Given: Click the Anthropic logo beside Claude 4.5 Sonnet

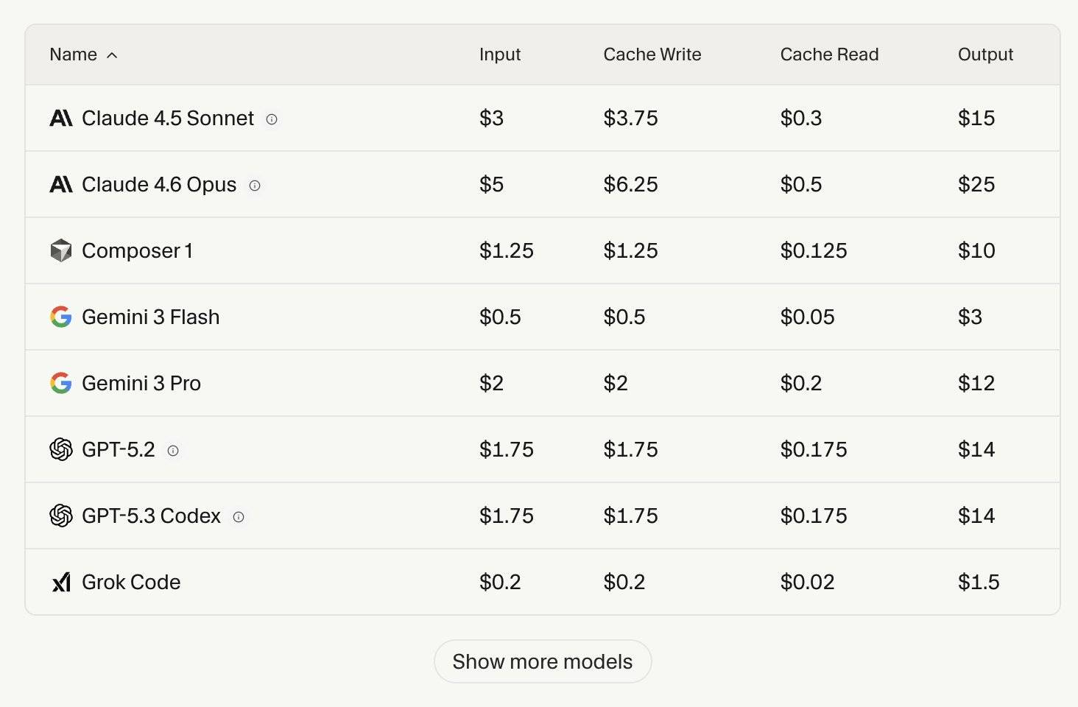Looking at the screenshot, I should coord(61,119).
